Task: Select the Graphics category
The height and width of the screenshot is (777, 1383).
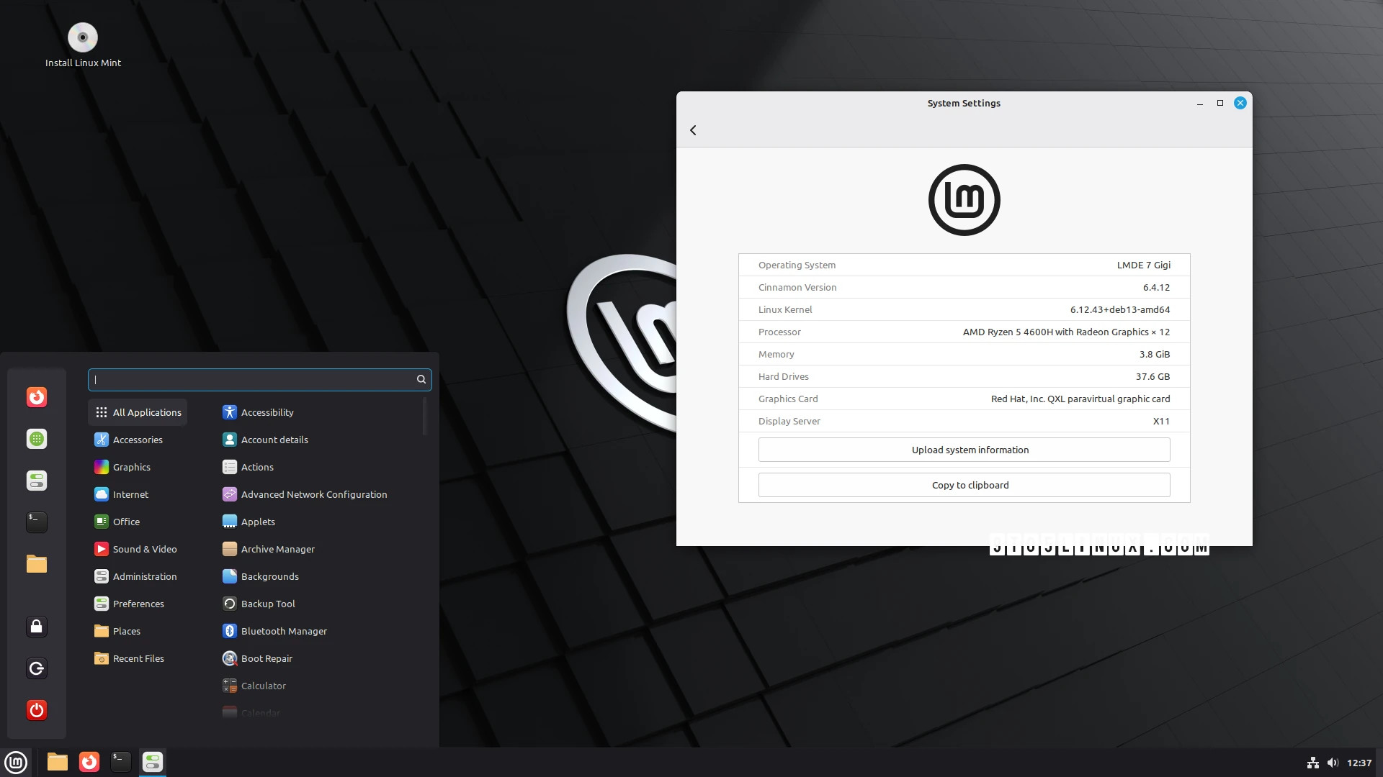Action: [x=132, y=467]
